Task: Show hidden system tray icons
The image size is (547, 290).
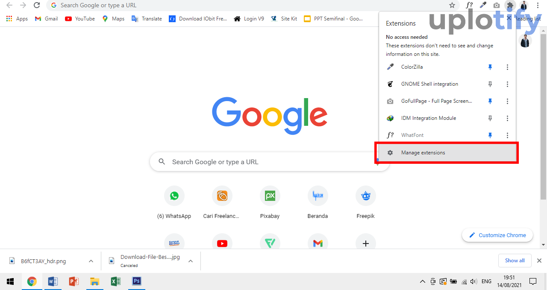Action: [x=422, y=281]
